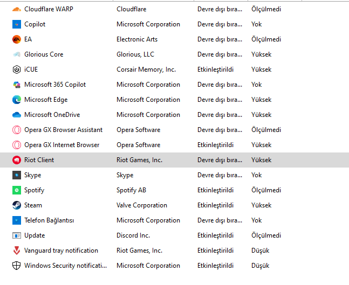Image resolution: width=349 pixels, height=285 pixels.
Task: Click the Valve Corporation publisher cell
Action: pos(141,205)
